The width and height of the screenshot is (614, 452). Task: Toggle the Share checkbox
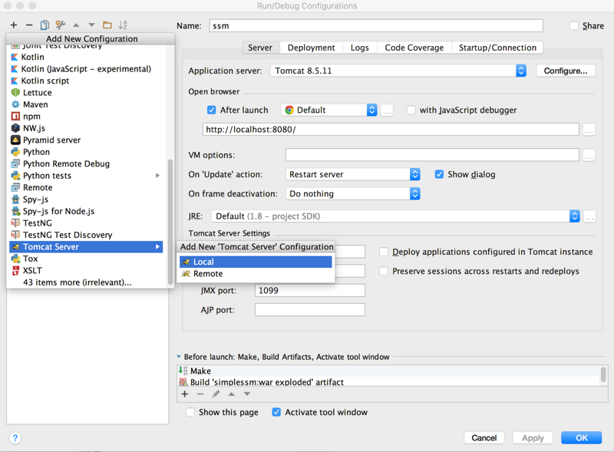coord(573,26)
